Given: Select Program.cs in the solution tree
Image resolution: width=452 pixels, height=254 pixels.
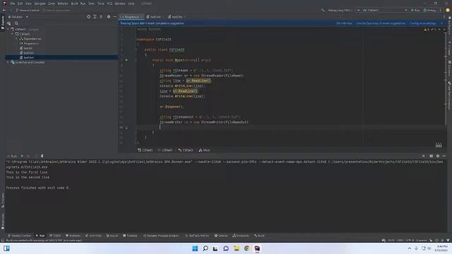Looking at the screenshot, I should click(x=30, y=44).
